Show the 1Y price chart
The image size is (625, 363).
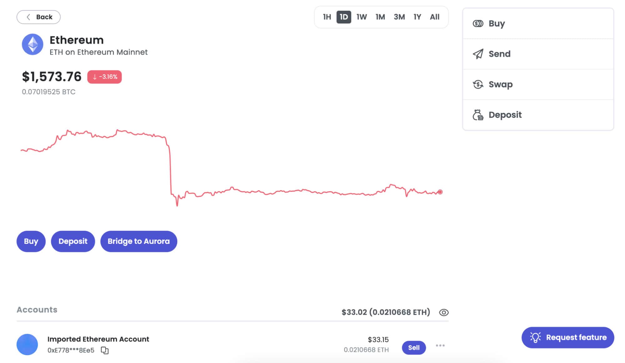coord(417,17)
